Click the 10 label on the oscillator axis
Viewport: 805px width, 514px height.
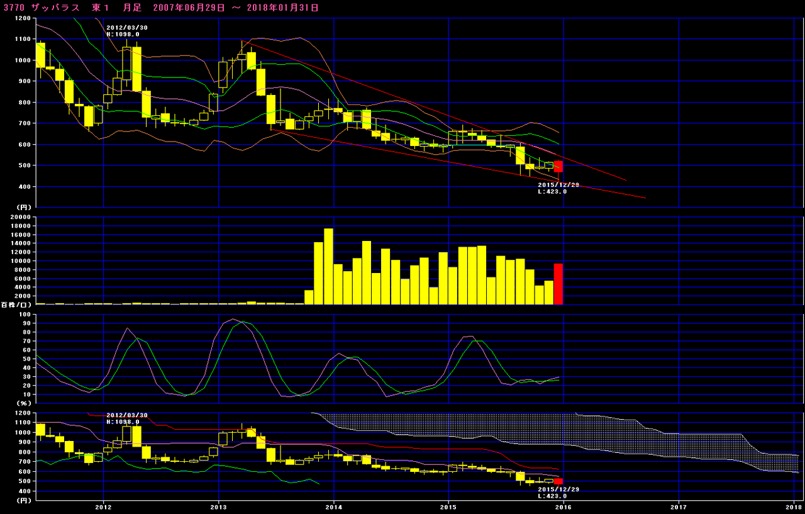tap(26, 394)
